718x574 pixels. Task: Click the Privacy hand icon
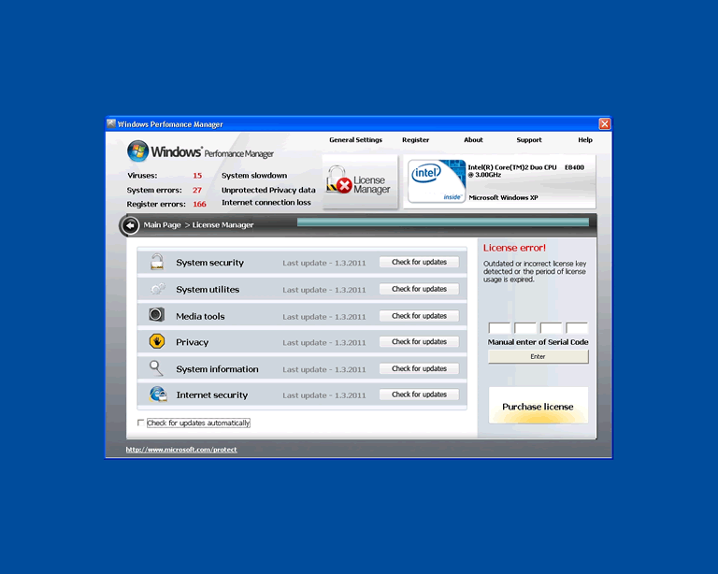[x=157, y=342]
